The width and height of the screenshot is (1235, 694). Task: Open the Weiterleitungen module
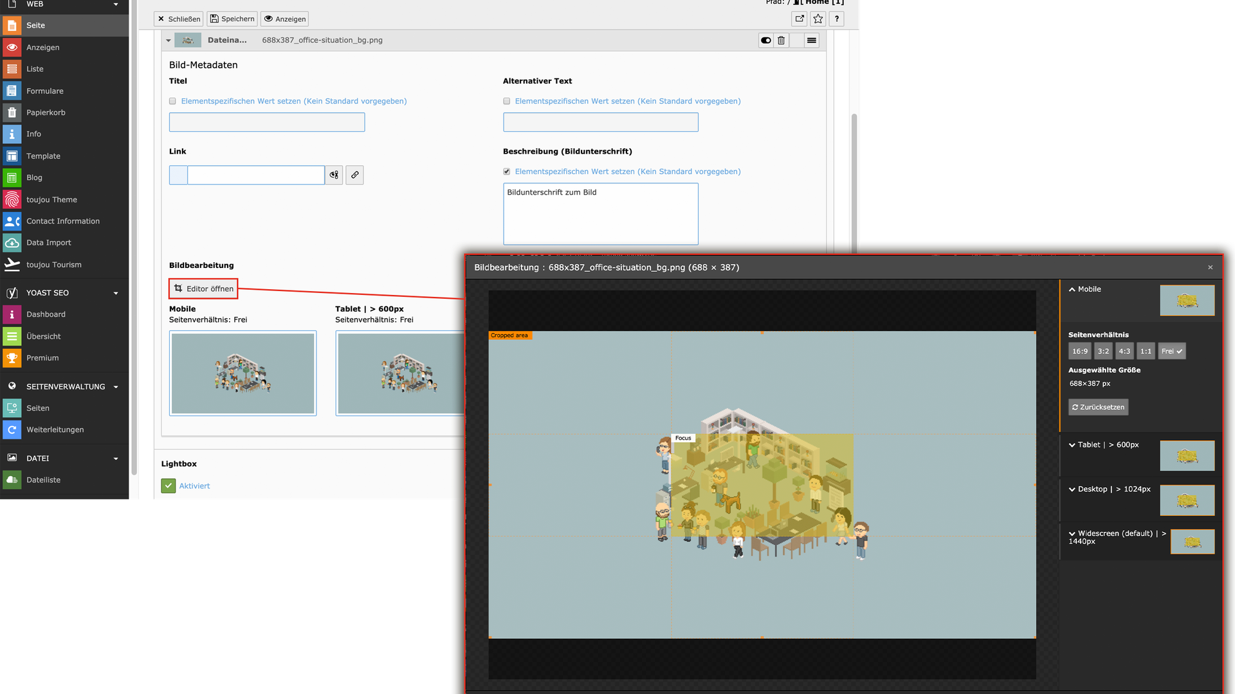pyautogui.click(x=55, y=430)
